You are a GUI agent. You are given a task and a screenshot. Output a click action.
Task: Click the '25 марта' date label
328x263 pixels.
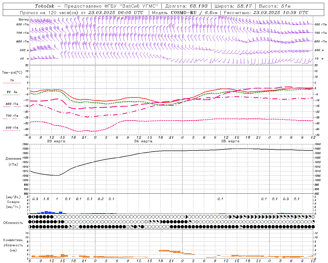[x=230, y=141]
